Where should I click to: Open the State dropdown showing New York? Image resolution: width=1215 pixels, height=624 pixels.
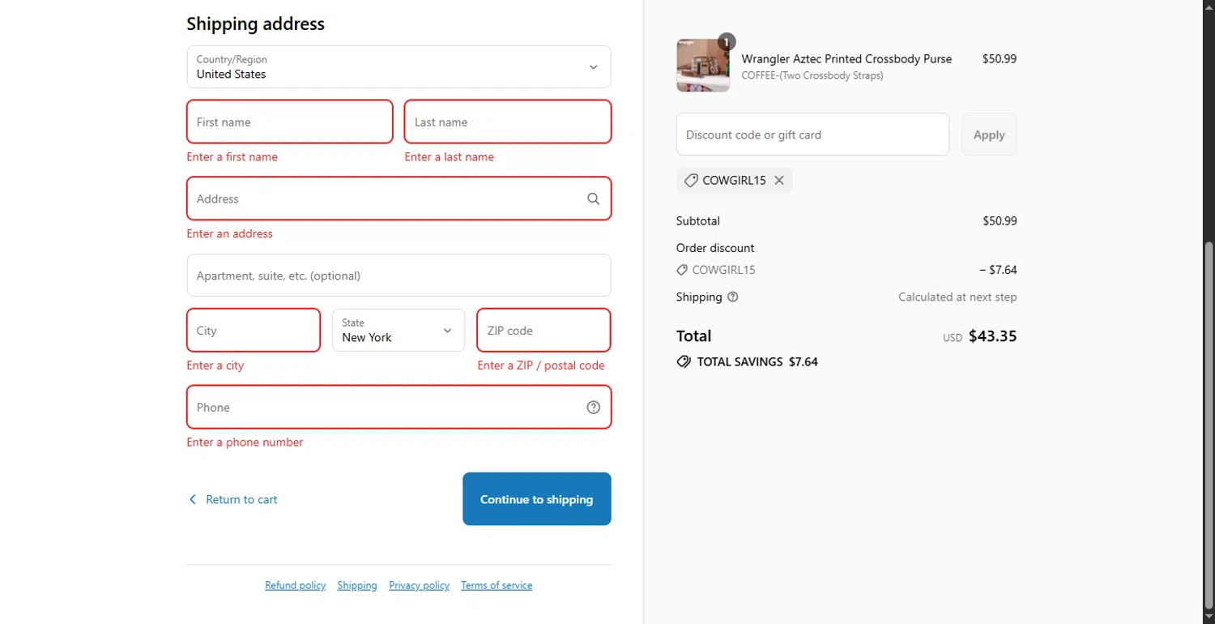[x=399, y=330]
